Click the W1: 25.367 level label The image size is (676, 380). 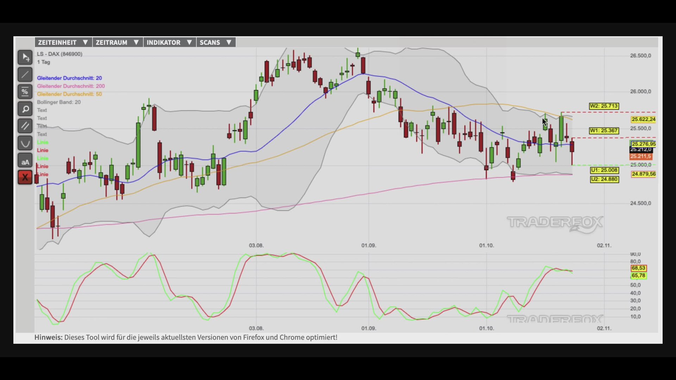604,131
